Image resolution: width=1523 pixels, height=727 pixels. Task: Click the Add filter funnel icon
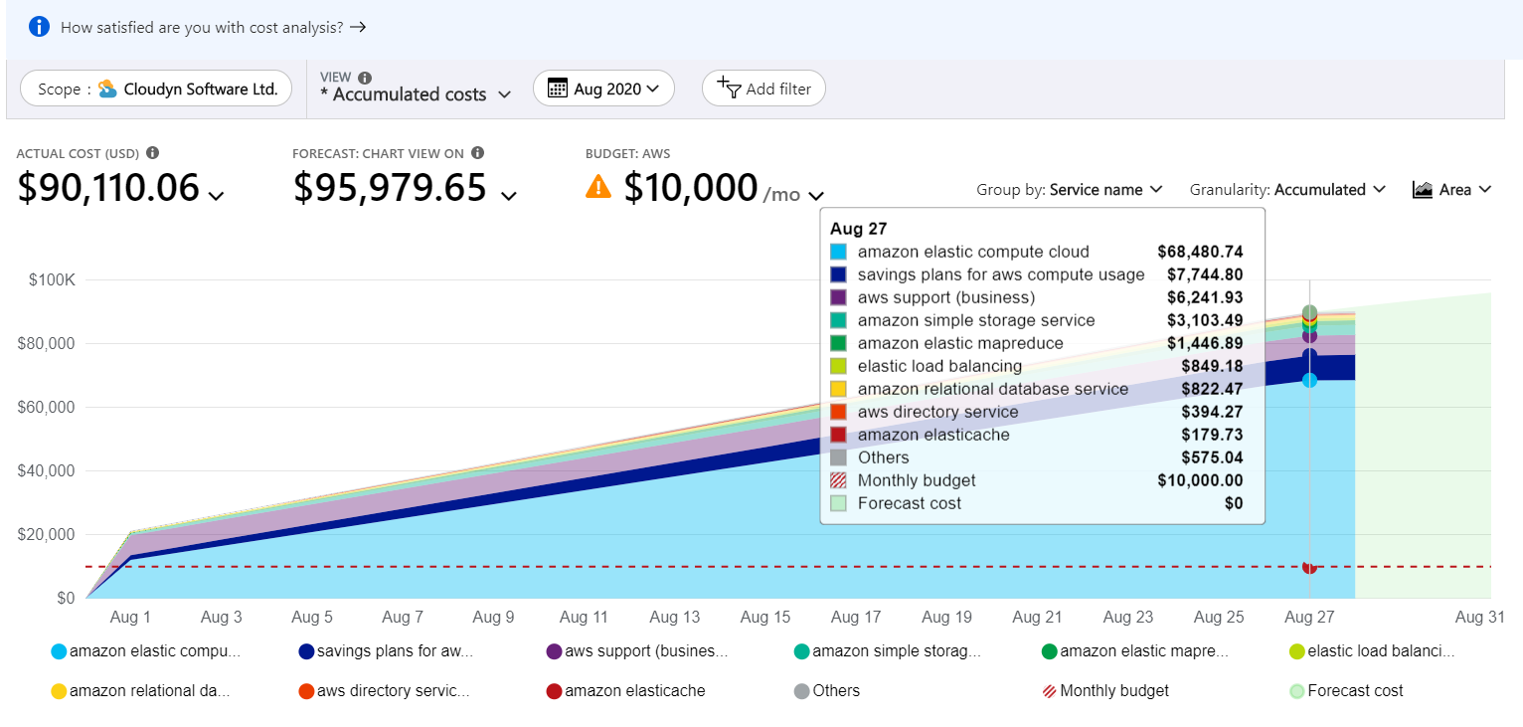point(728,88)
